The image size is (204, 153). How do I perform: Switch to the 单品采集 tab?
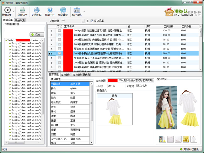pyautogui.click(x=20, y=20)
